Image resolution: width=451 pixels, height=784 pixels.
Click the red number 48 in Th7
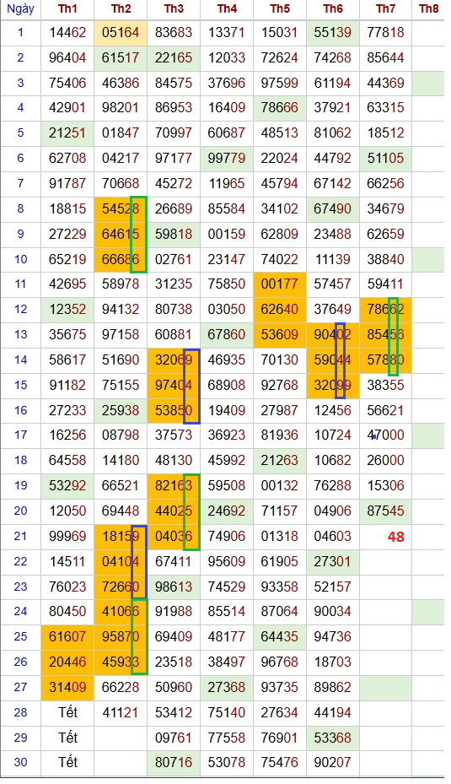[x=395, y=537]
